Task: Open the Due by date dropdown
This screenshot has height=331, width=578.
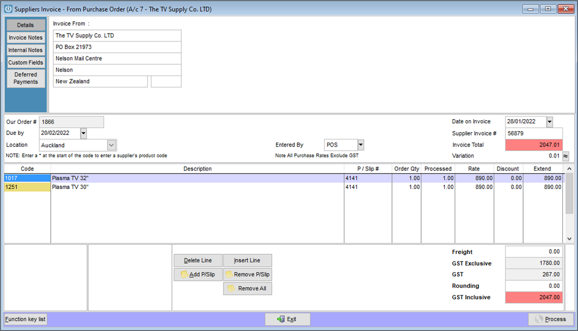Action: click(x=84, y=133)
